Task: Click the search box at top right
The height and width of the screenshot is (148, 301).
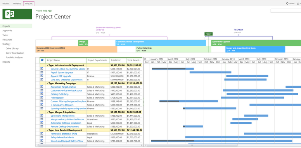Action: point(286,11)
